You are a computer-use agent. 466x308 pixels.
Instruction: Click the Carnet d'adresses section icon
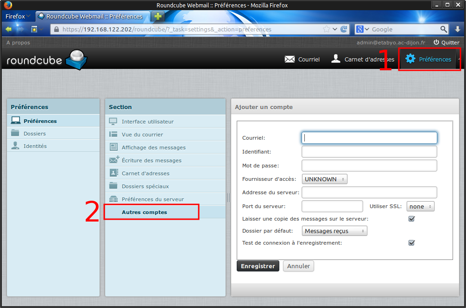[114, 172]
